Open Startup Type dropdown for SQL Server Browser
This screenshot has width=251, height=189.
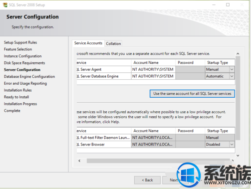(232, 145)
